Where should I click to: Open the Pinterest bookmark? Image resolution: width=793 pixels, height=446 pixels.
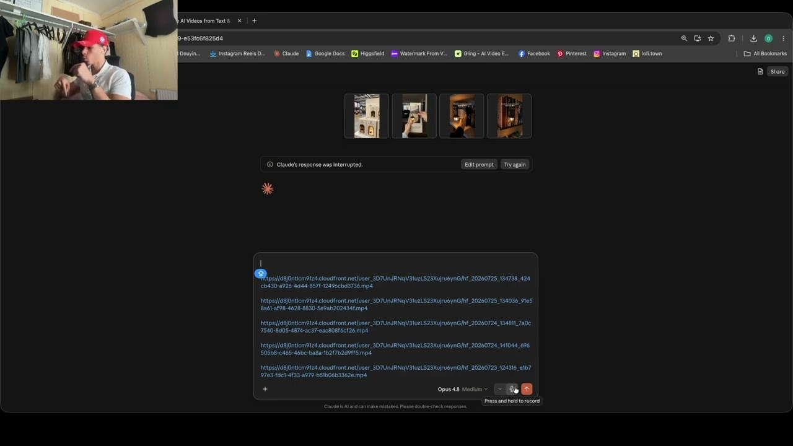coord(571,54)
